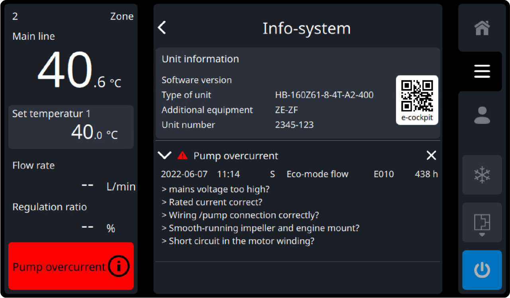Click the red Pump overcurrent banner

(60, 267)
